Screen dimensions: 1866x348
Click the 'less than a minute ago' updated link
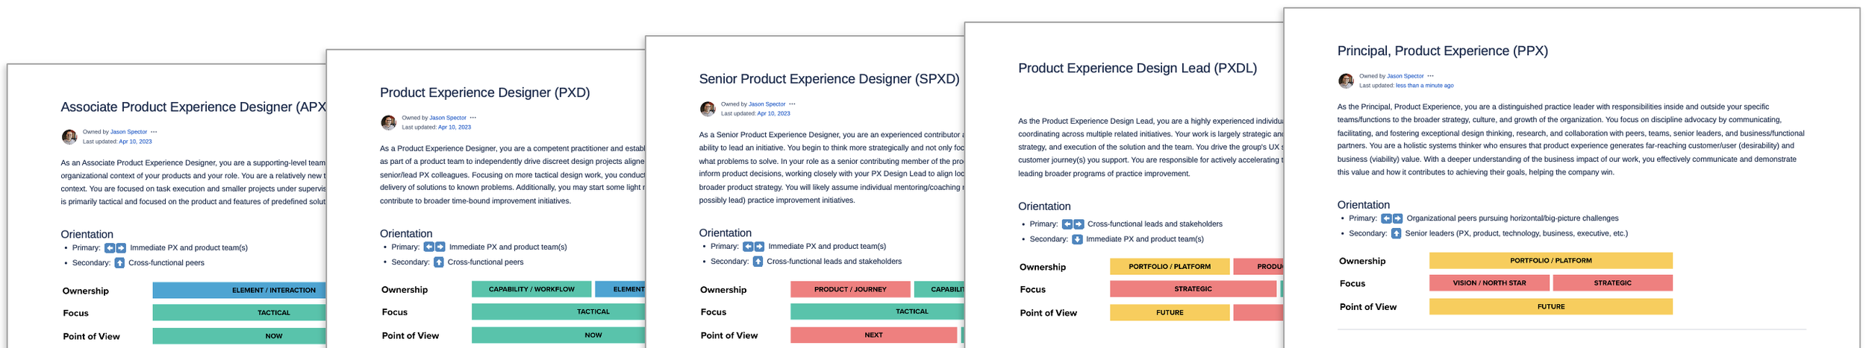(x=1424, y=86)
